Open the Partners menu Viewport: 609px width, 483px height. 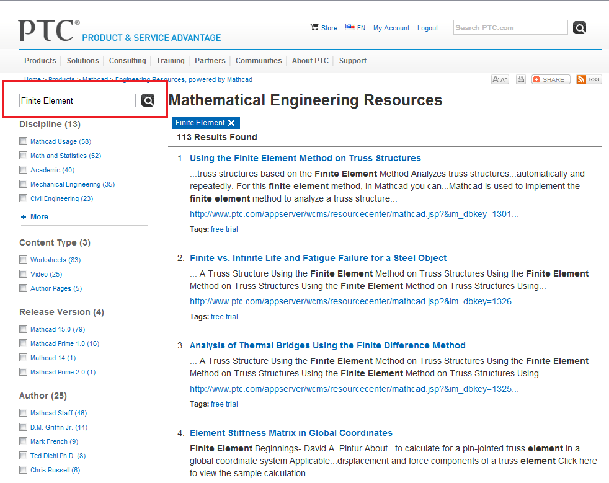(x=210, y=61)
